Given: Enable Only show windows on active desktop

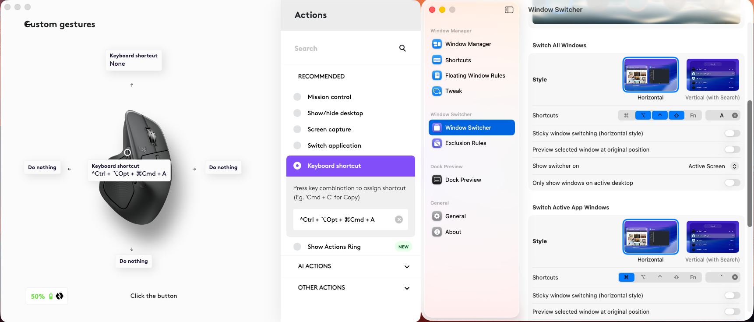Looking at the screenshot, I should pos(732,183).
